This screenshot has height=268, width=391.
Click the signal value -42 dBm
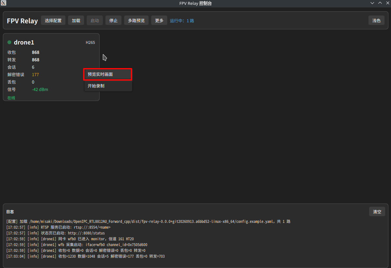tap(40, 89)
